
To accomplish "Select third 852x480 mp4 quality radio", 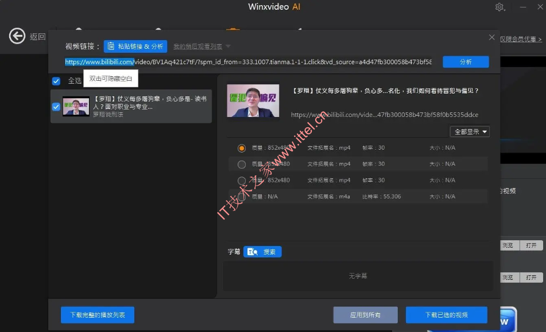I will pos(242,181).
